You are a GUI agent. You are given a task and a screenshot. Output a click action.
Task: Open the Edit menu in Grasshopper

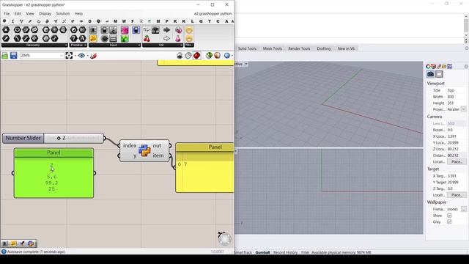(x=18, y=14)
